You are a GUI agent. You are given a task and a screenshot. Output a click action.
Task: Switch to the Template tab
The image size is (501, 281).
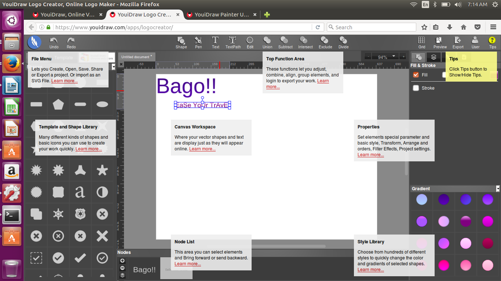63,57
